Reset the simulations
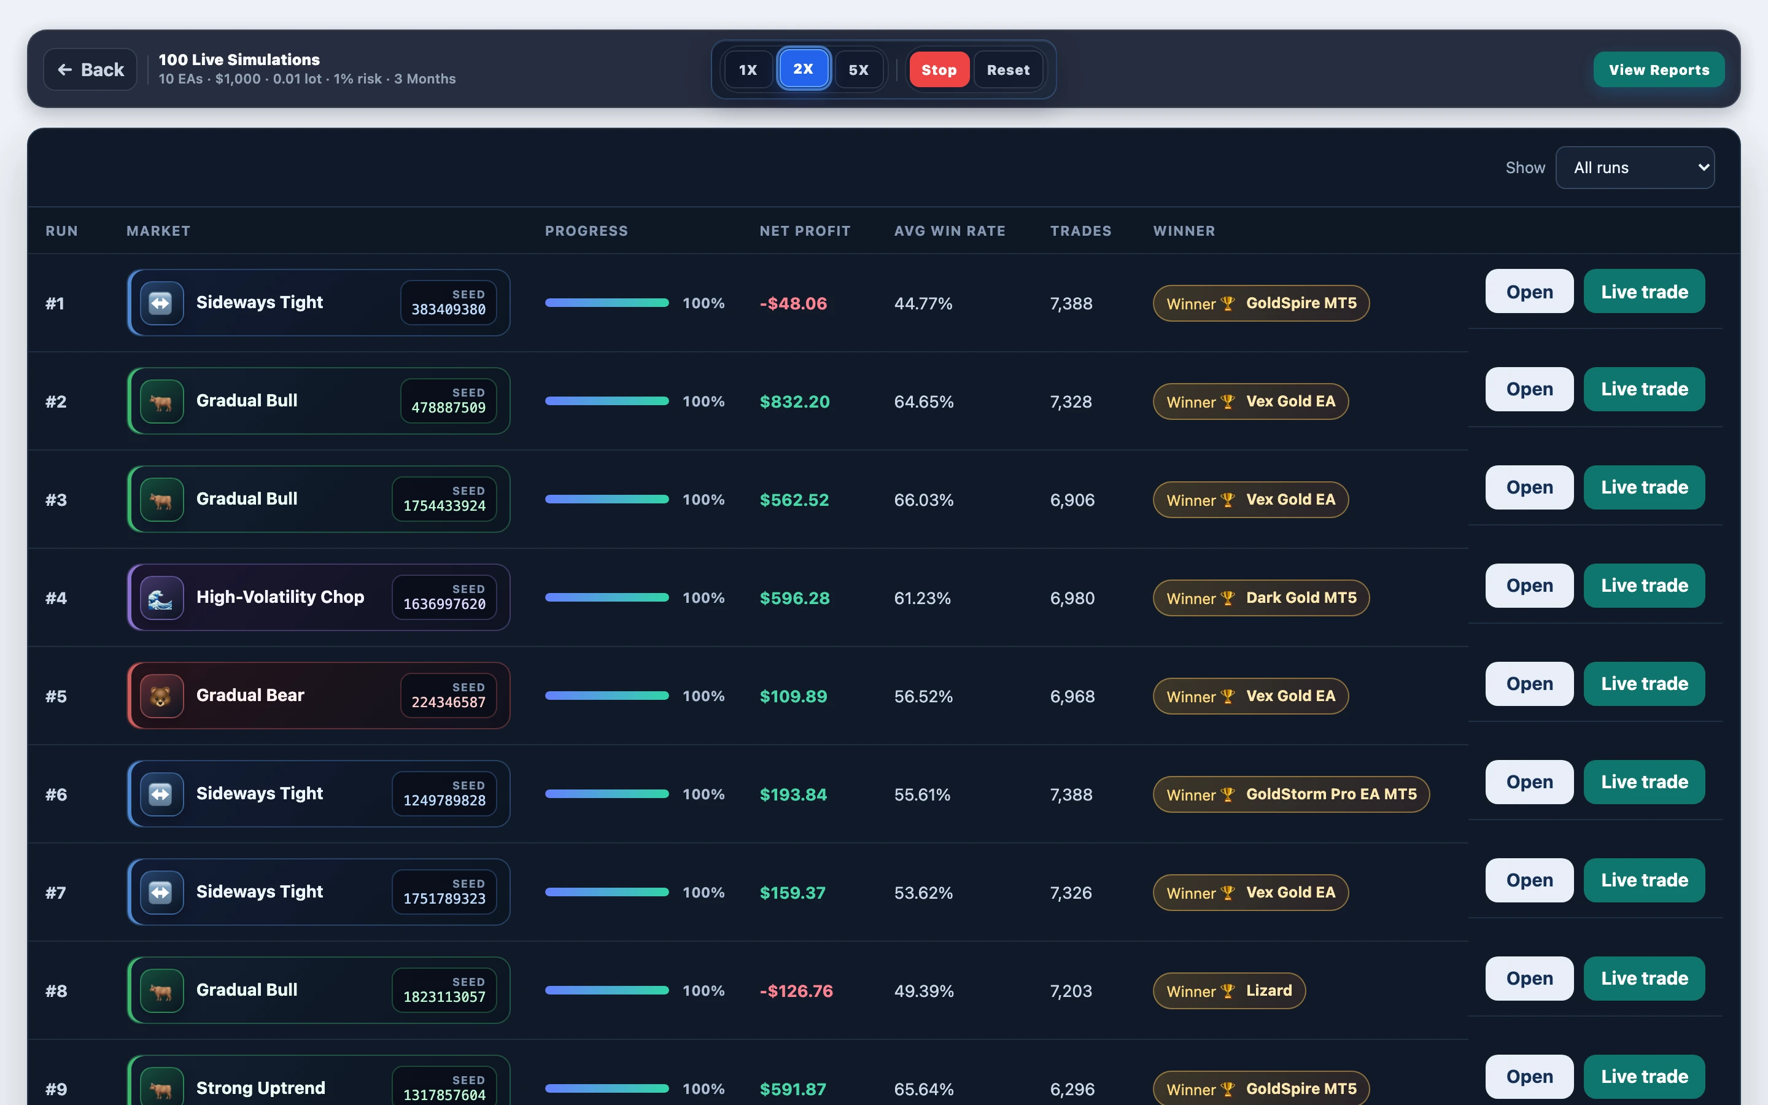The width and height of the screenshot is (1768, 1105). pyautogui.click(x=1008, y=69)
